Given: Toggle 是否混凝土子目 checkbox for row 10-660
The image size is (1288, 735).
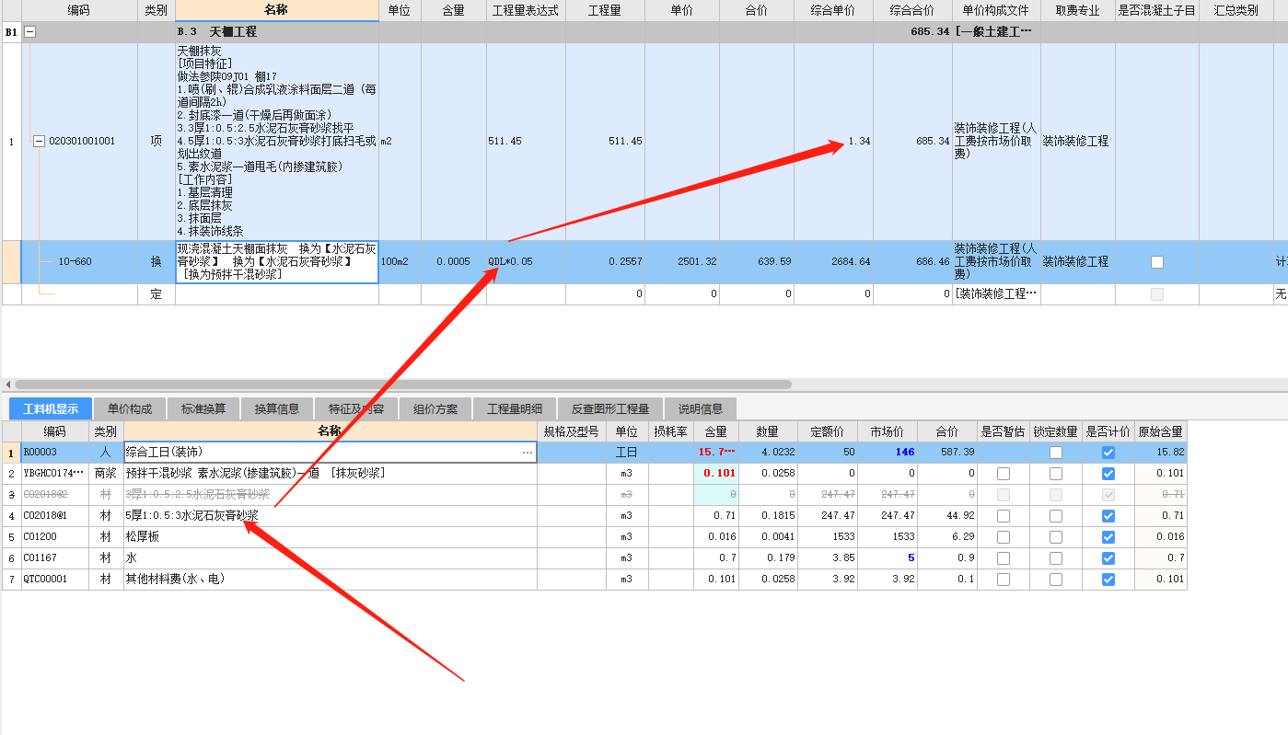Looking at the screenshot, I should [1157, 262].
